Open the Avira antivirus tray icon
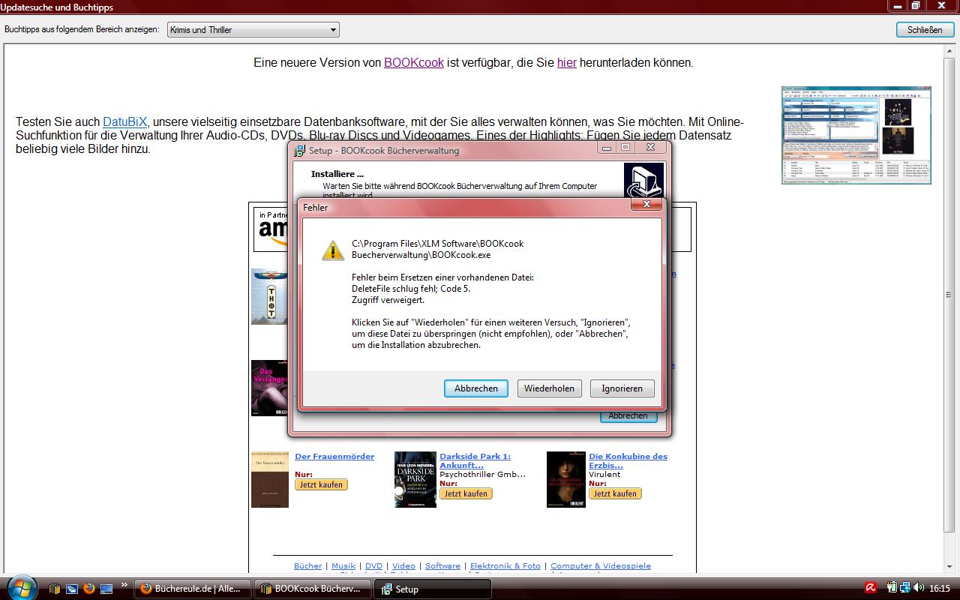The height and width of the screenshot is (600, 960). tap(871, 589)
